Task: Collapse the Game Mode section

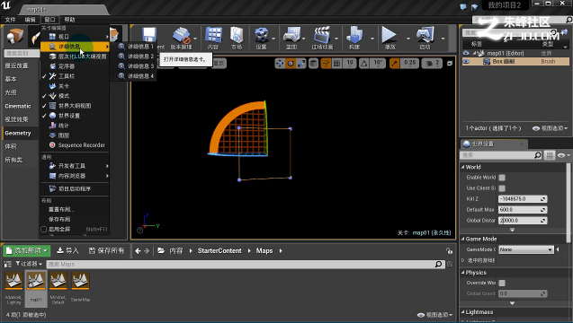Action: coord(462,239)
